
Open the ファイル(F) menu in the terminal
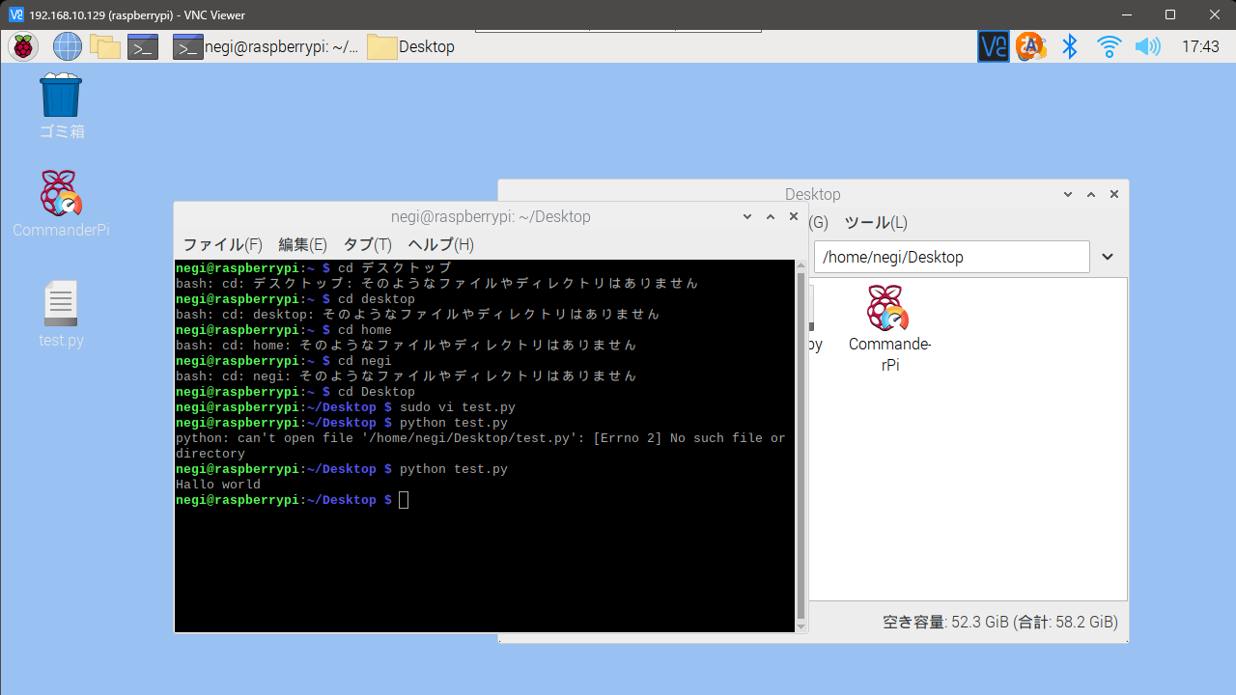[222, 245]
